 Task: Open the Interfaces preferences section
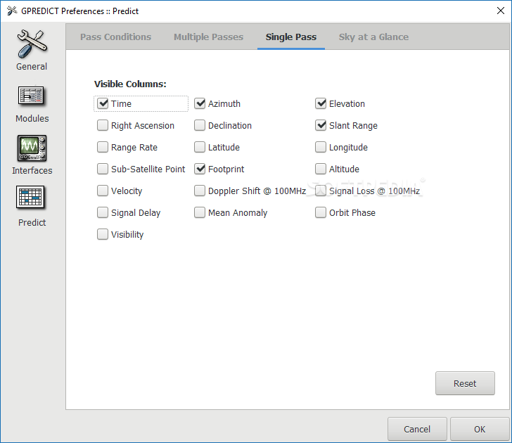coord(32,155)
